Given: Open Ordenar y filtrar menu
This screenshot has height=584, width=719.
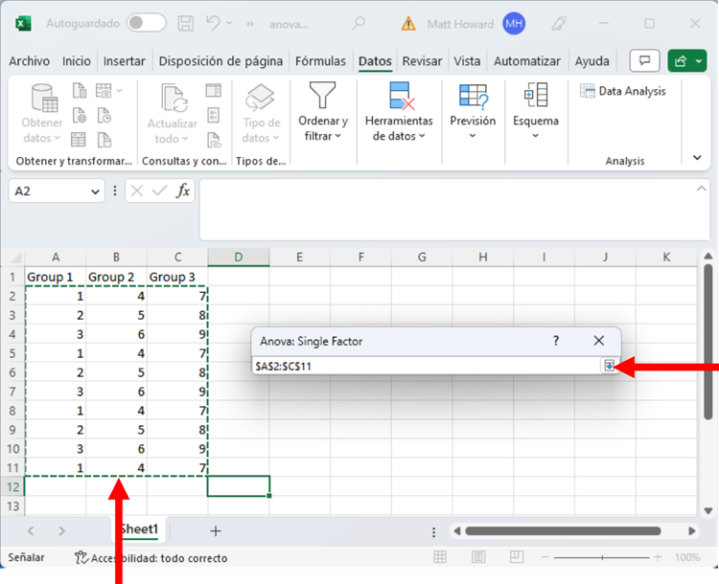Looking at the screenshot, I should [x=323, y=115].
